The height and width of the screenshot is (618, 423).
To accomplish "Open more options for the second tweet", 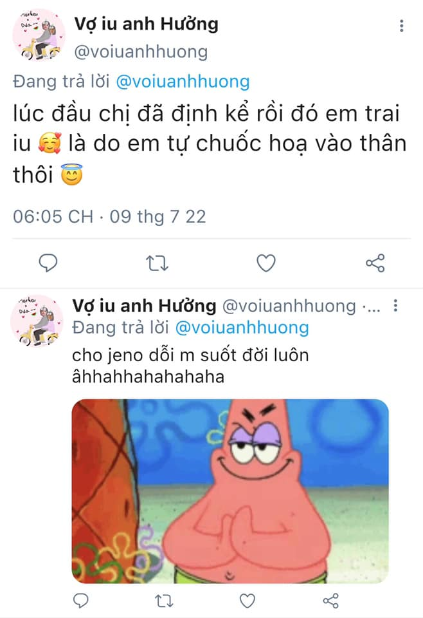I will 395,305.
